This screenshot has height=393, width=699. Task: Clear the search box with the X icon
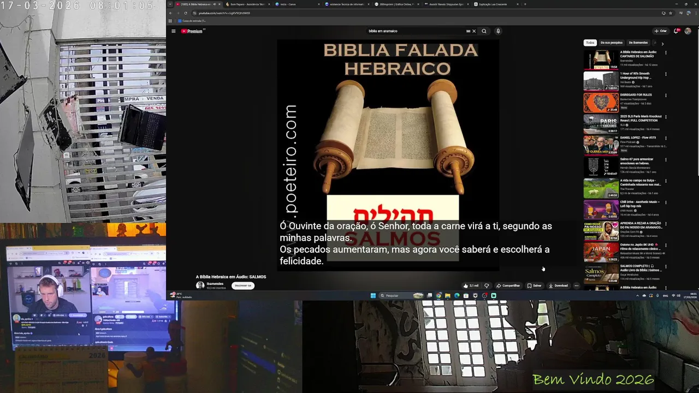point(474,31)
